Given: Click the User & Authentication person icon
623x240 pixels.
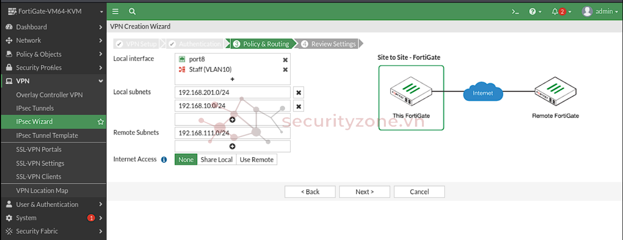Looking at the screenshot, I should pyautogui.click(x=9, y=204).
